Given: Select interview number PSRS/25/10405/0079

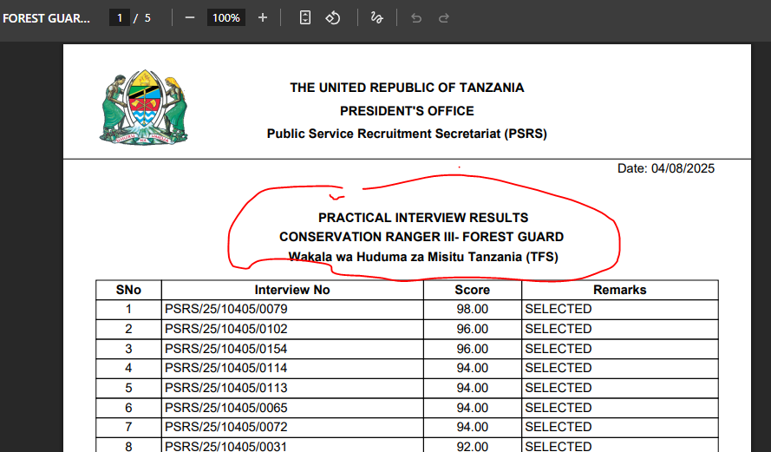Looking at the screenshot, I should click(225, 309).
